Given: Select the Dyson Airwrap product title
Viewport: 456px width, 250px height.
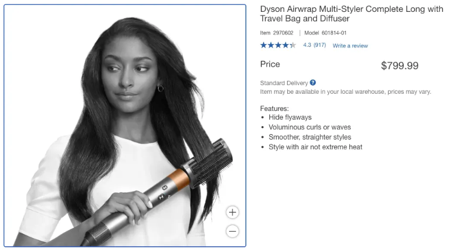Looking at the screenshot, I should pos(351,13).
